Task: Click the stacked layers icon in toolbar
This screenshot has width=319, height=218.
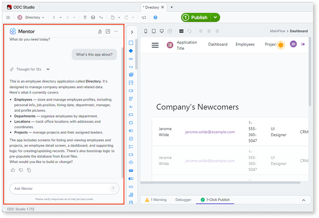Action: (93, 18)
